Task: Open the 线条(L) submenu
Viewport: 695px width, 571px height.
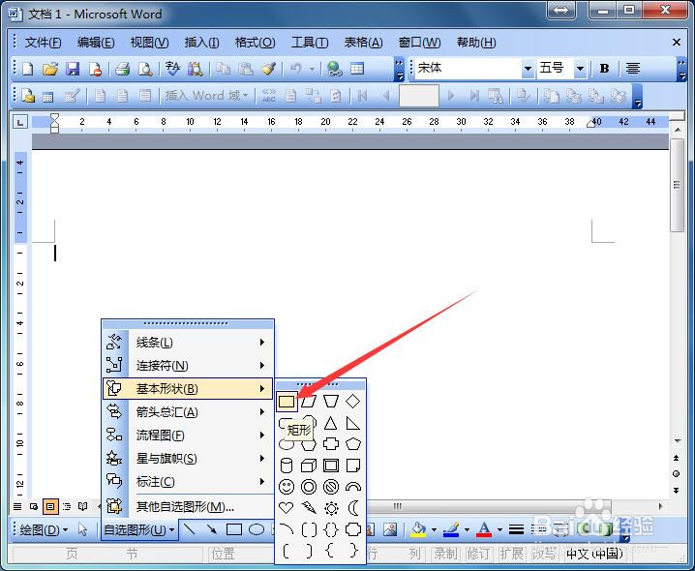Action: pos(188,343)
